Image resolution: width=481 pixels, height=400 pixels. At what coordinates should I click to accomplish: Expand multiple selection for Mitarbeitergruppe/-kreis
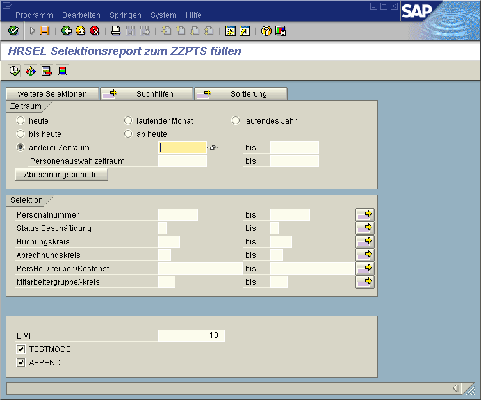click(365, 282)
